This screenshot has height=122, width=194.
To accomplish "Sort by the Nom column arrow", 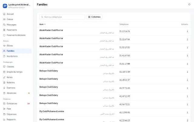I will pos(45,24).
